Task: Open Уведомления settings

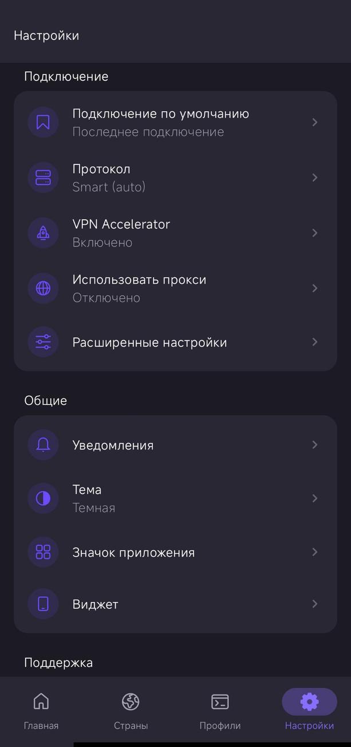Action: [175, 444]
